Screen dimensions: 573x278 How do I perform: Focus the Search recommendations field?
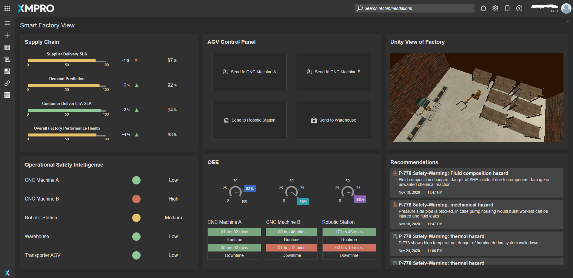coord(415,8)
